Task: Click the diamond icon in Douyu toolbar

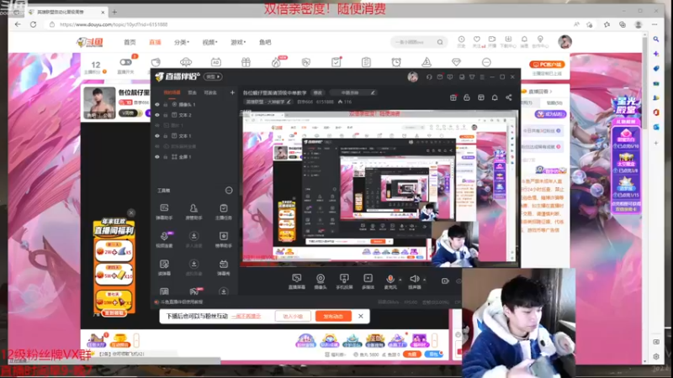Action: pyautogui.click(x=456, y=62)
